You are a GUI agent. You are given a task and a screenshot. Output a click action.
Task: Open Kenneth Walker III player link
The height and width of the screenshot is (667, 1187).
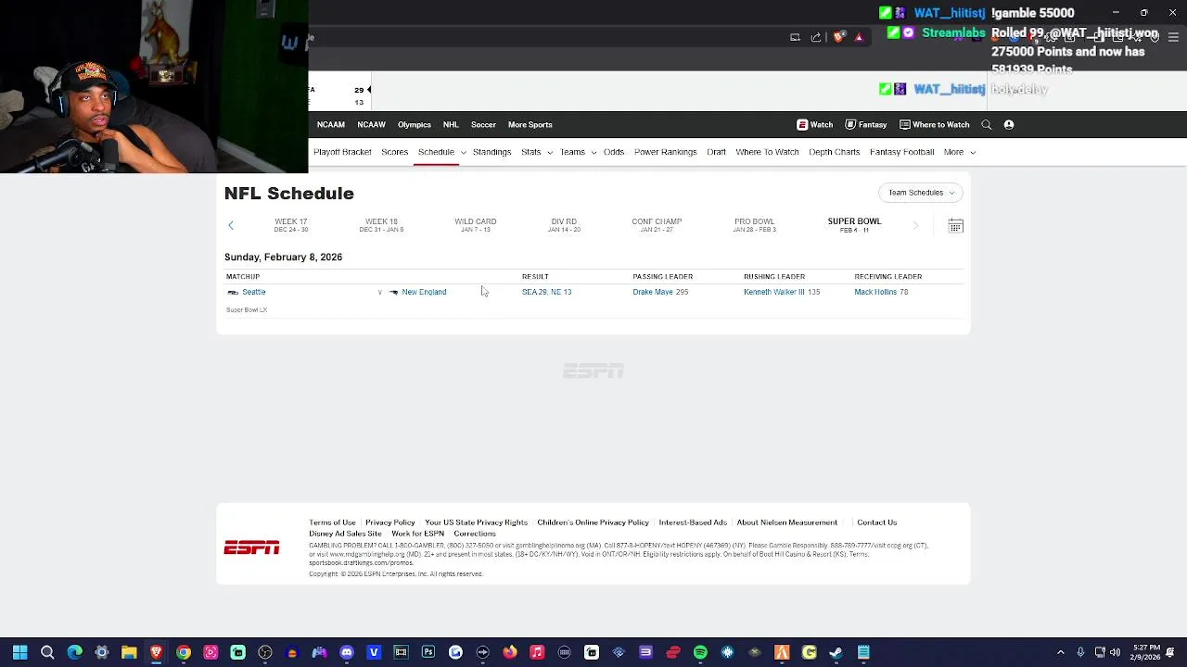(x=774, y=292)
